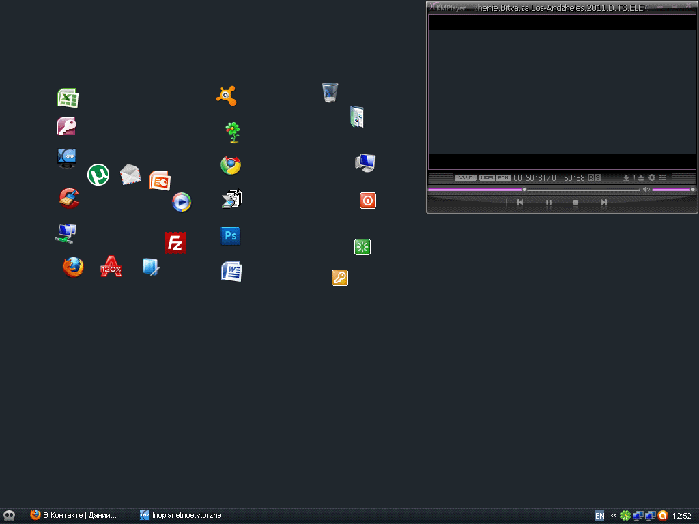Open the Alcohol 120% desktop icon
This screenshot has width=699, height=524.
click(x=111, y=265)
